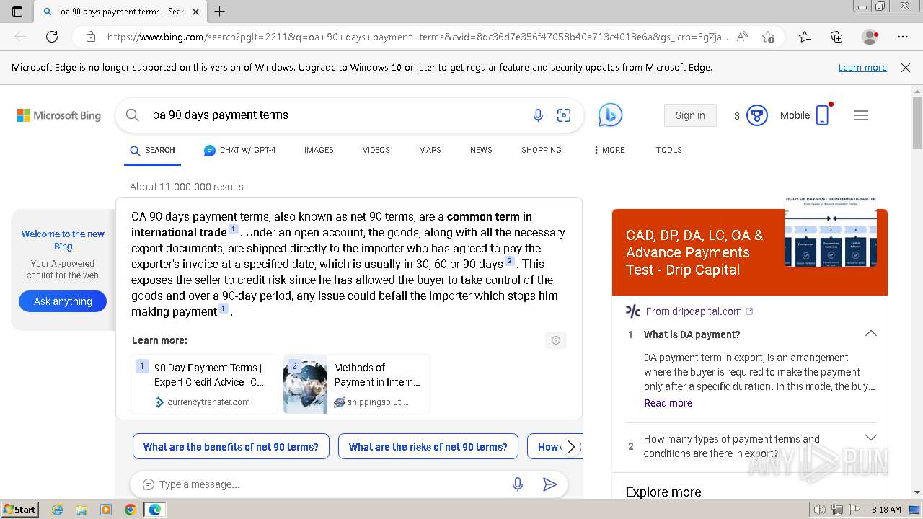Screen dimensions: 923x519
Task: Click the browser profile avatar
Action: click(x=870, y=37)
